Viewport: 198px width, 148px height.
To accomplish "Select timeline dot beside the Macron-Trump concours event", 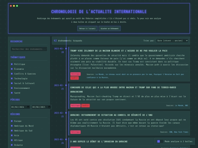I will [66, 85].
